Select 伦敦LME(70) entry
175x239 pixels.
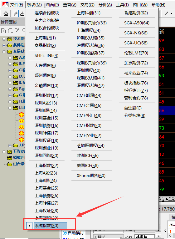coord(136,53)
